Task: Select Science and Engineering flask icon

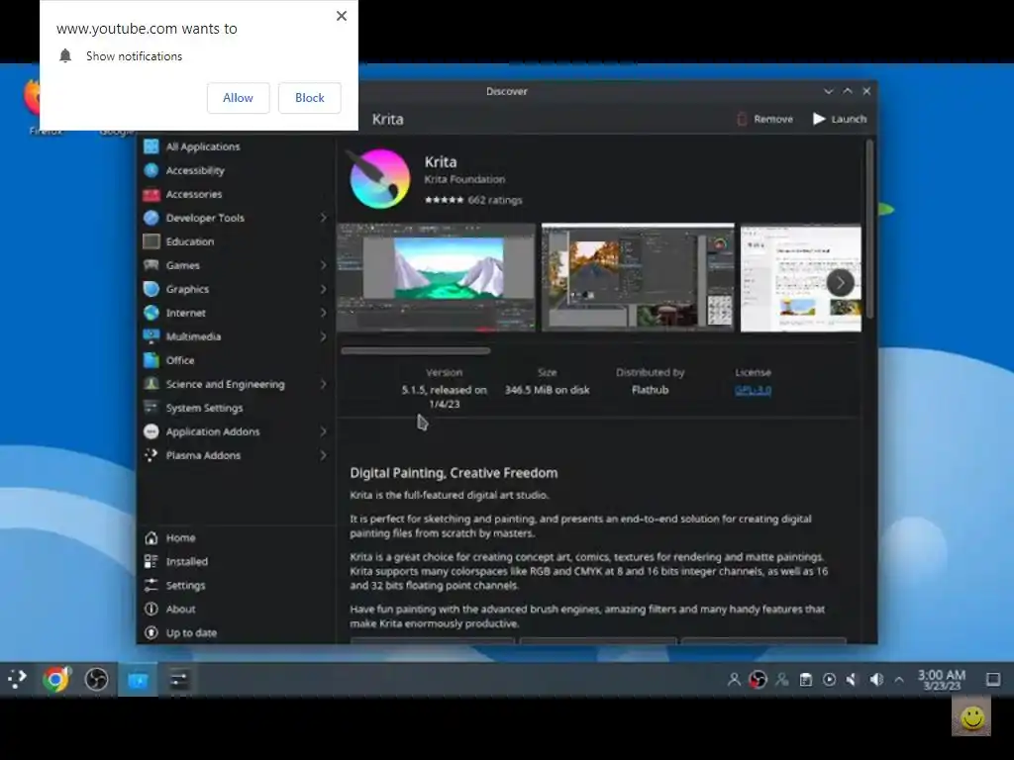Action: [x=152, y=384]
